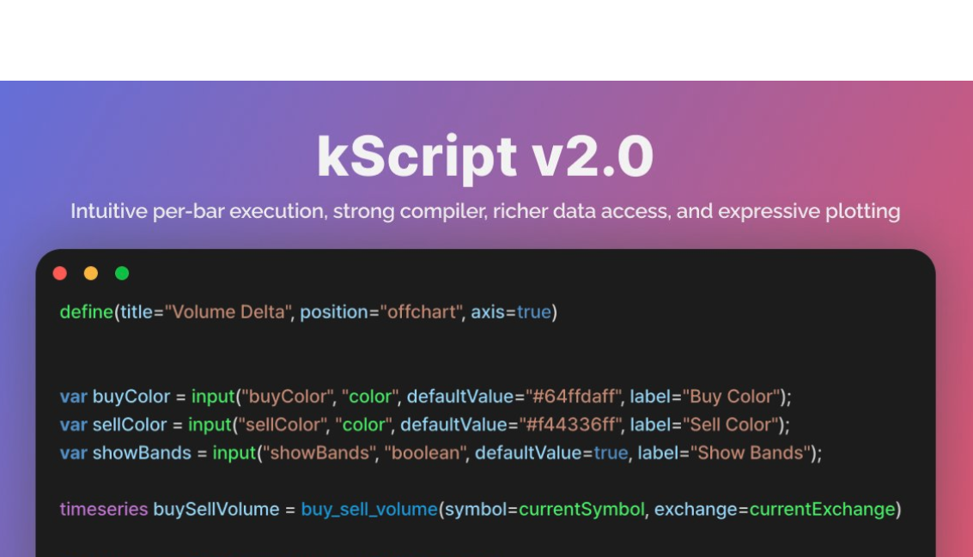Click the "#f44336ff" hex color value
Image resolution: width=973 pixels, height=557 pixels.
click(x=567, y=425)
